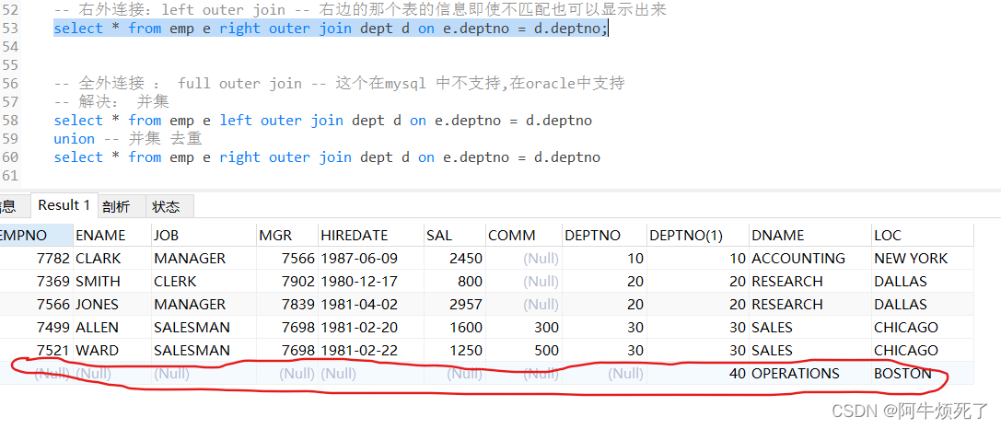Click commission cell 500
Viewport: 1001px width, 429px height.
[523, 350]
